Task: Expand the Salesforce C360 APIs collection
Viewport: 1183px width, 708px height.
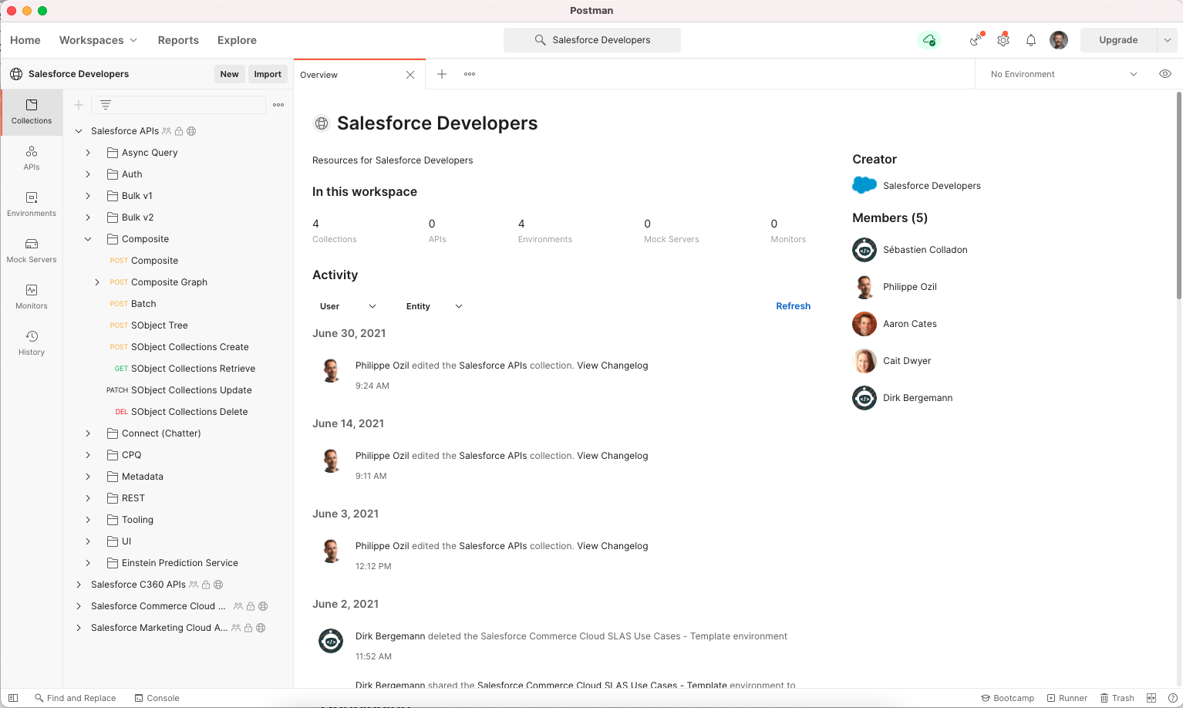Action: pyautogui.click(x=79, y=585)
